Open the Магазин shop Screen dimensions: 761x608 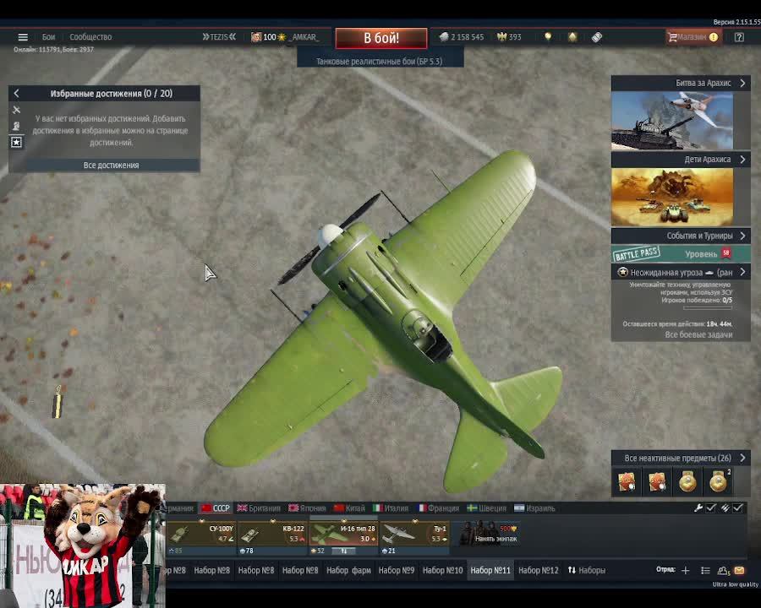pos(693,37)
